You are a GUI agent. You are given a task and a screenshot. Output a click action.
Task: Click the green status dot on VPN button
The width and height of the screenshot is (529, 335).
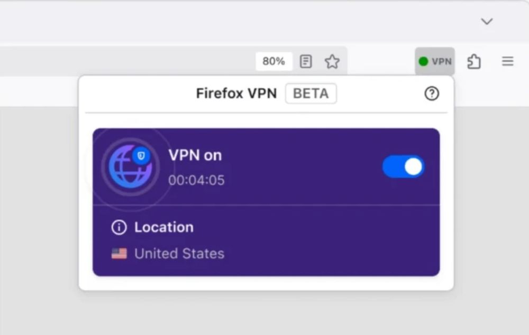(x=423, y=61)
